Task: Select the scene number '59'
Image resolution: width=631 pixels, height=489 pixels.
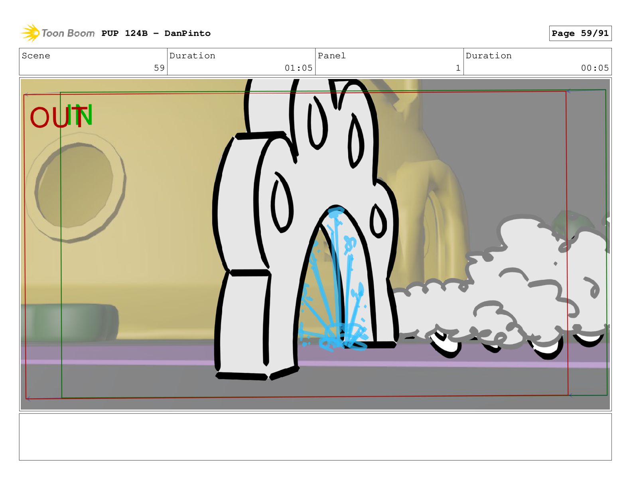Action: click(x=159, y=68)
